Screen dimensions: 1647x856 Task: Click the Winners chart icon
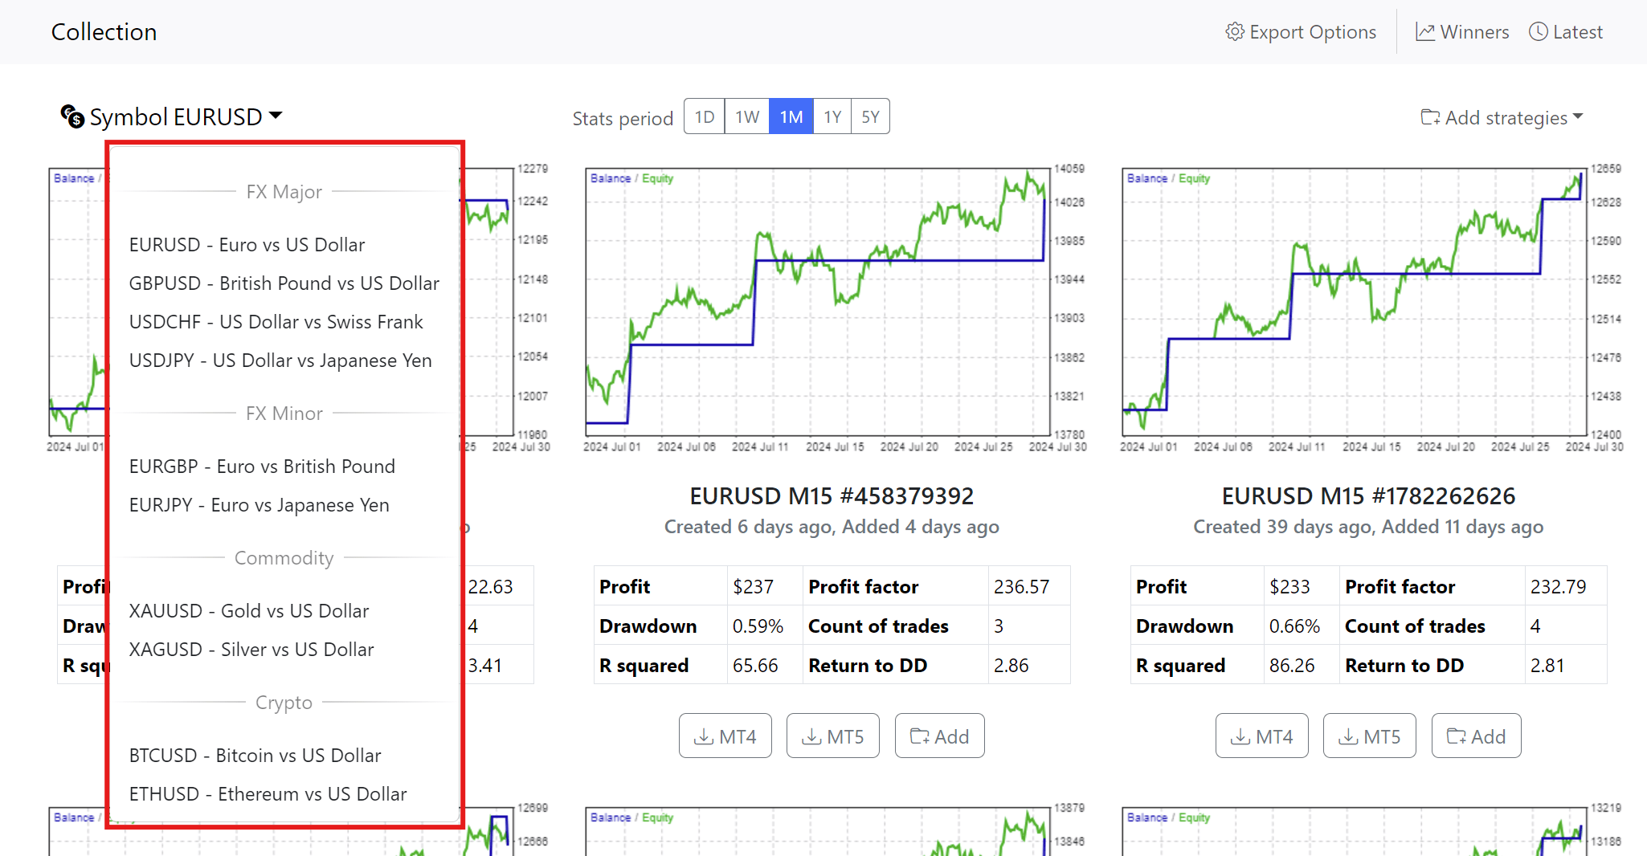1426,31
